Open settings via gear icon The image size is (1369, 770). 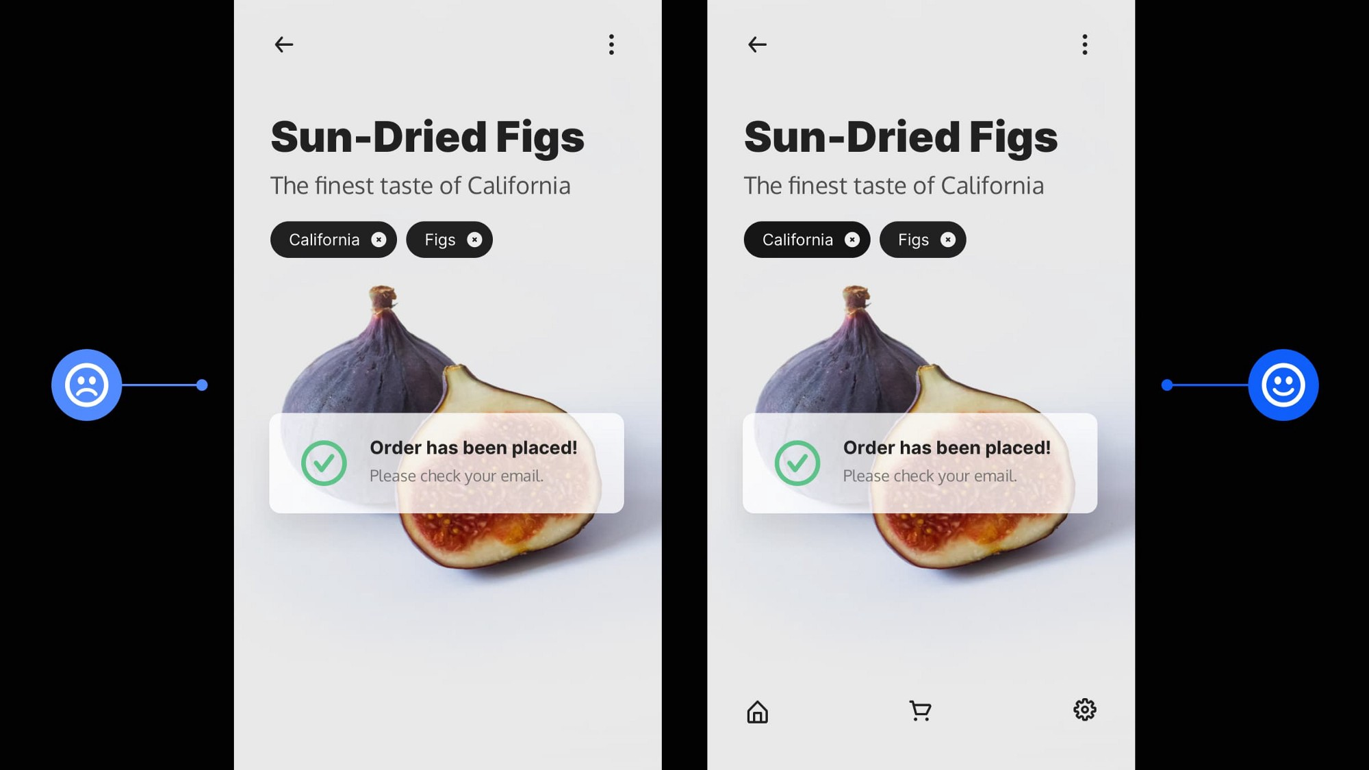click(x=1084, y=710)
